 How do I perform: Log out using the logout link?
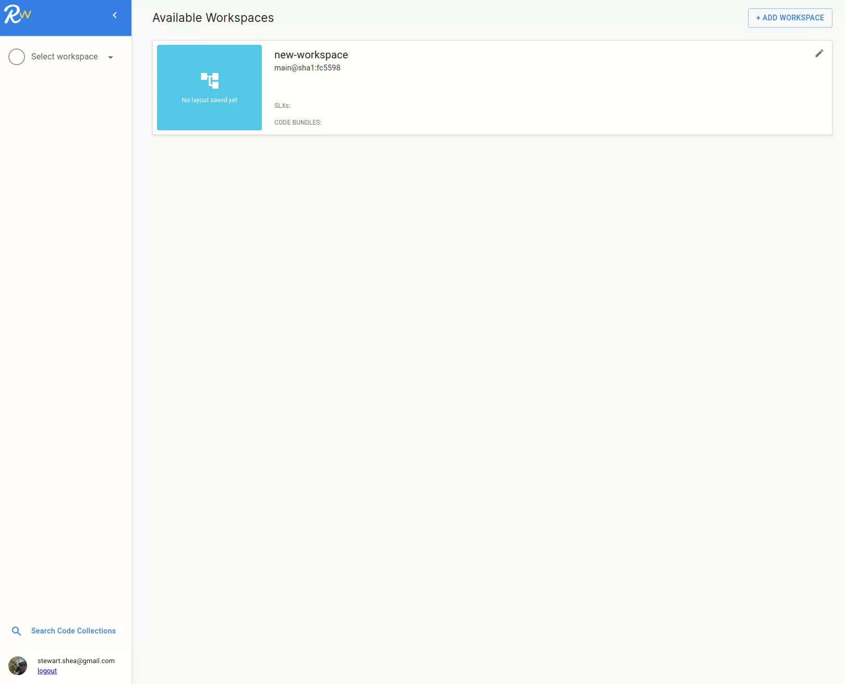click(47, 671)
